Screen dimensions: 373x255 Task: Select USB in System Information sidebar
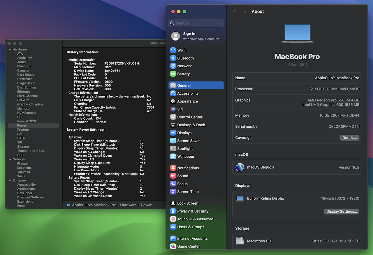[20, 155]
